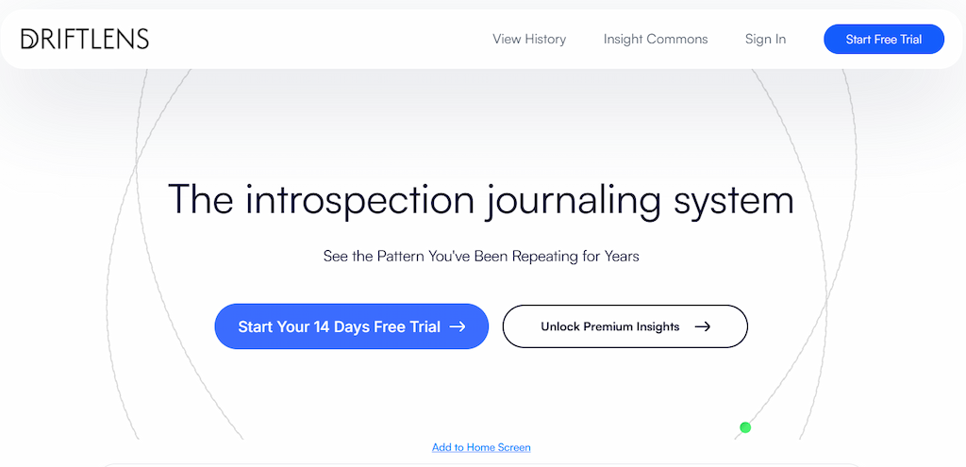
Task: Go to Insight Commons
Action: [x=656, y=39]
